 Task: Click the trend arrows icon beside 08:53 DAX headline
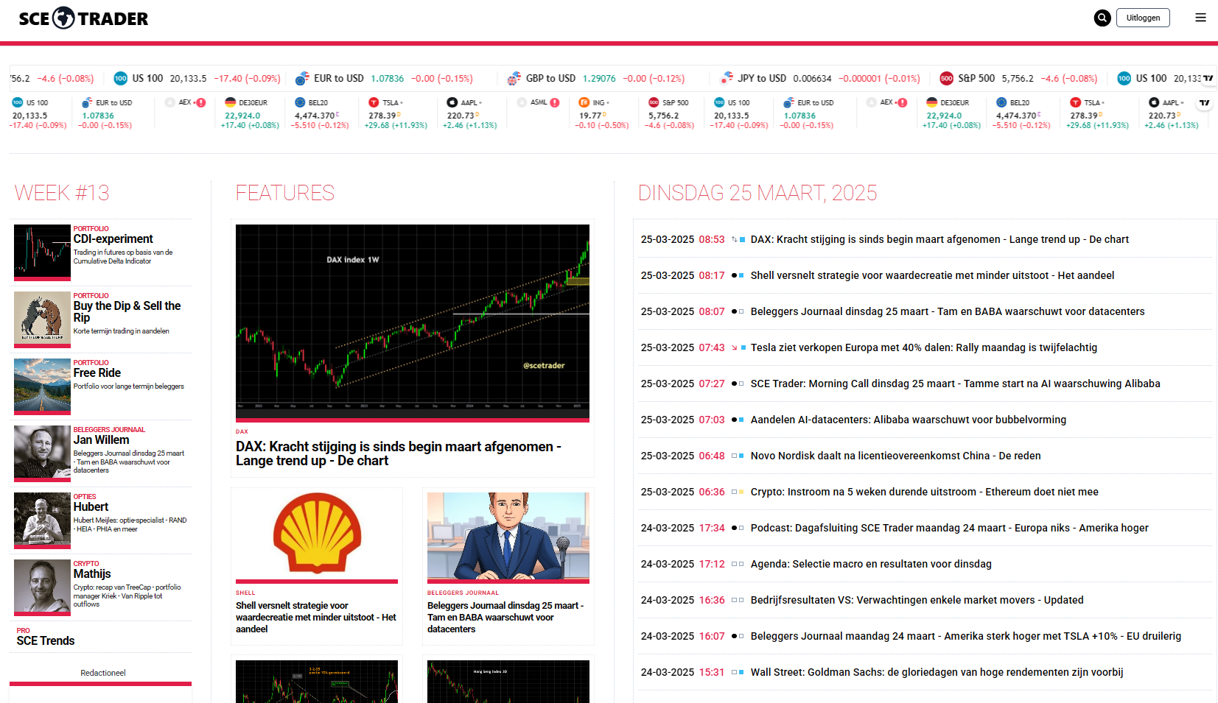pos(735,239)
